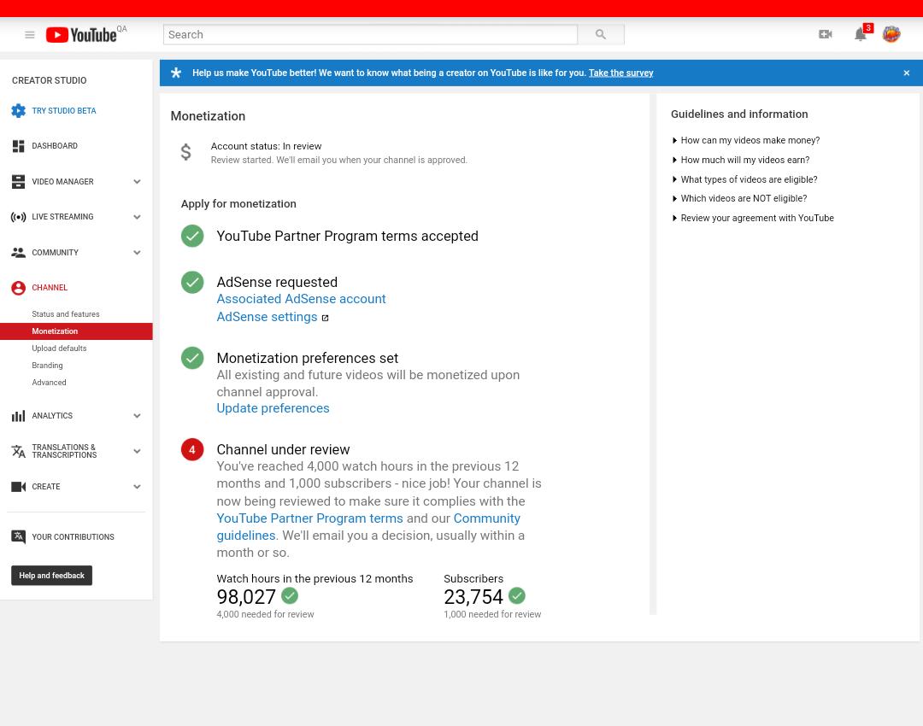Image resolution: width=923 pixels, height=726 pixels.
Task: Click the search magnifier button
Action: [x=601, y=35]
